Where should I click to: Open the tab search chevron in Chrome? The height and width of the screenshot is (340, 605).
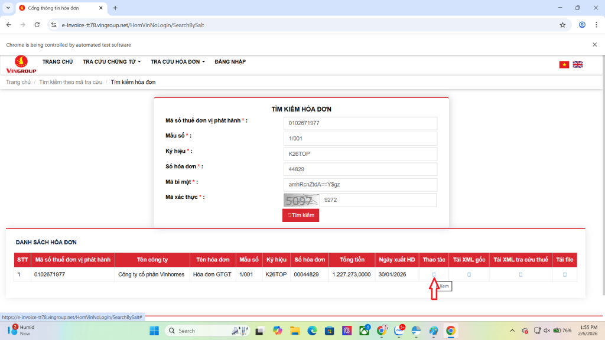coord(8,8)
